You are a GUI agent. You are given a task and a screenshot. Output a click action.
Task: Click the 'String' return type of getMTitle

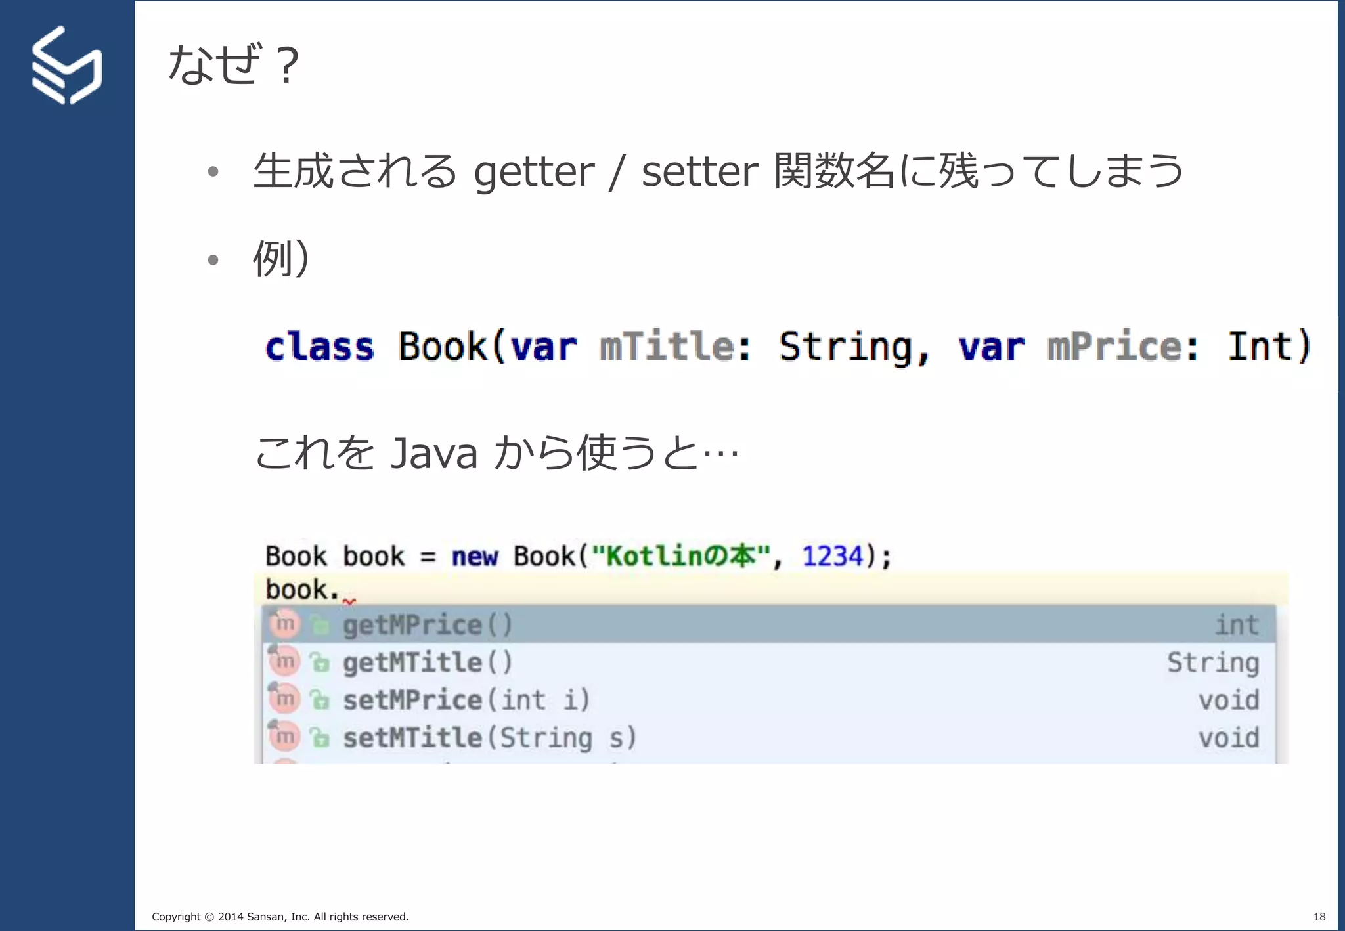click(x=1213, y=663)
